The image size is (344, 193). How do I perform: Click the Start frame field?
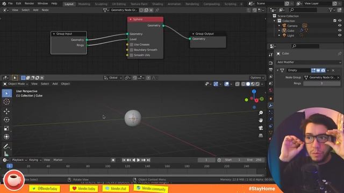click(233, 160)
